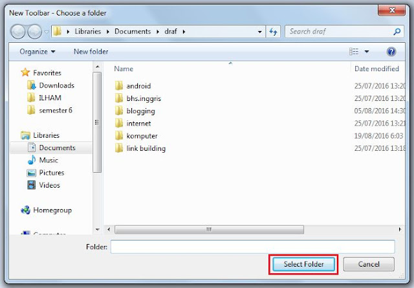Open the recent pages dropdown arrow
The image size is (414, 288).
(x=47, y=32)
